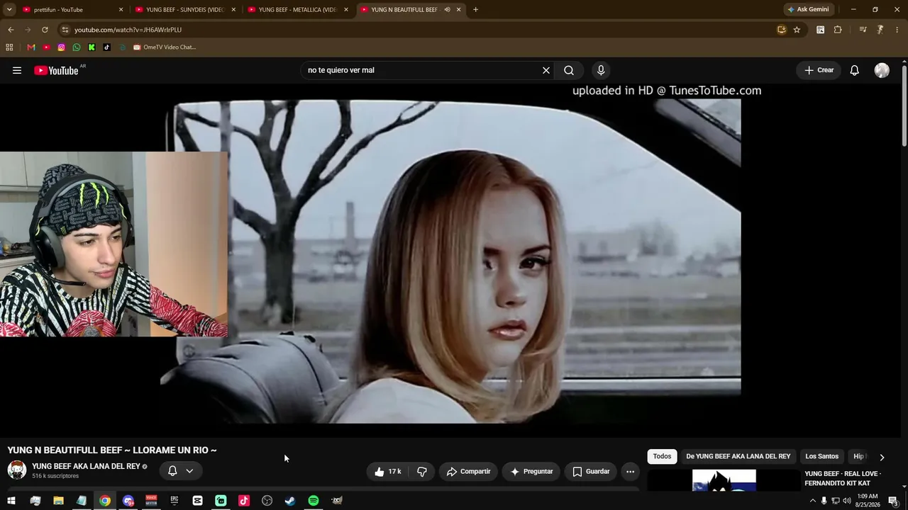Click the video player to pause
This screenshot has width=908, height=510.
pyautogui.click(x=450, y=261)
